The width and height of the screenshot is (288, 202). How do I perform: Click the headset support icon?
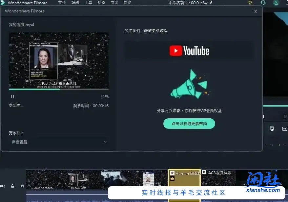point(263,3)
